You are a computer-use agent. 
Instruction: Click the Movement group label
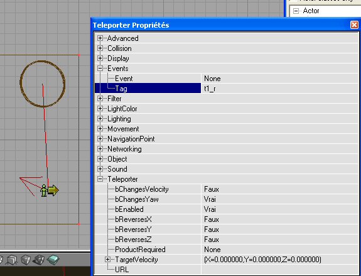[x=123, y=129]
